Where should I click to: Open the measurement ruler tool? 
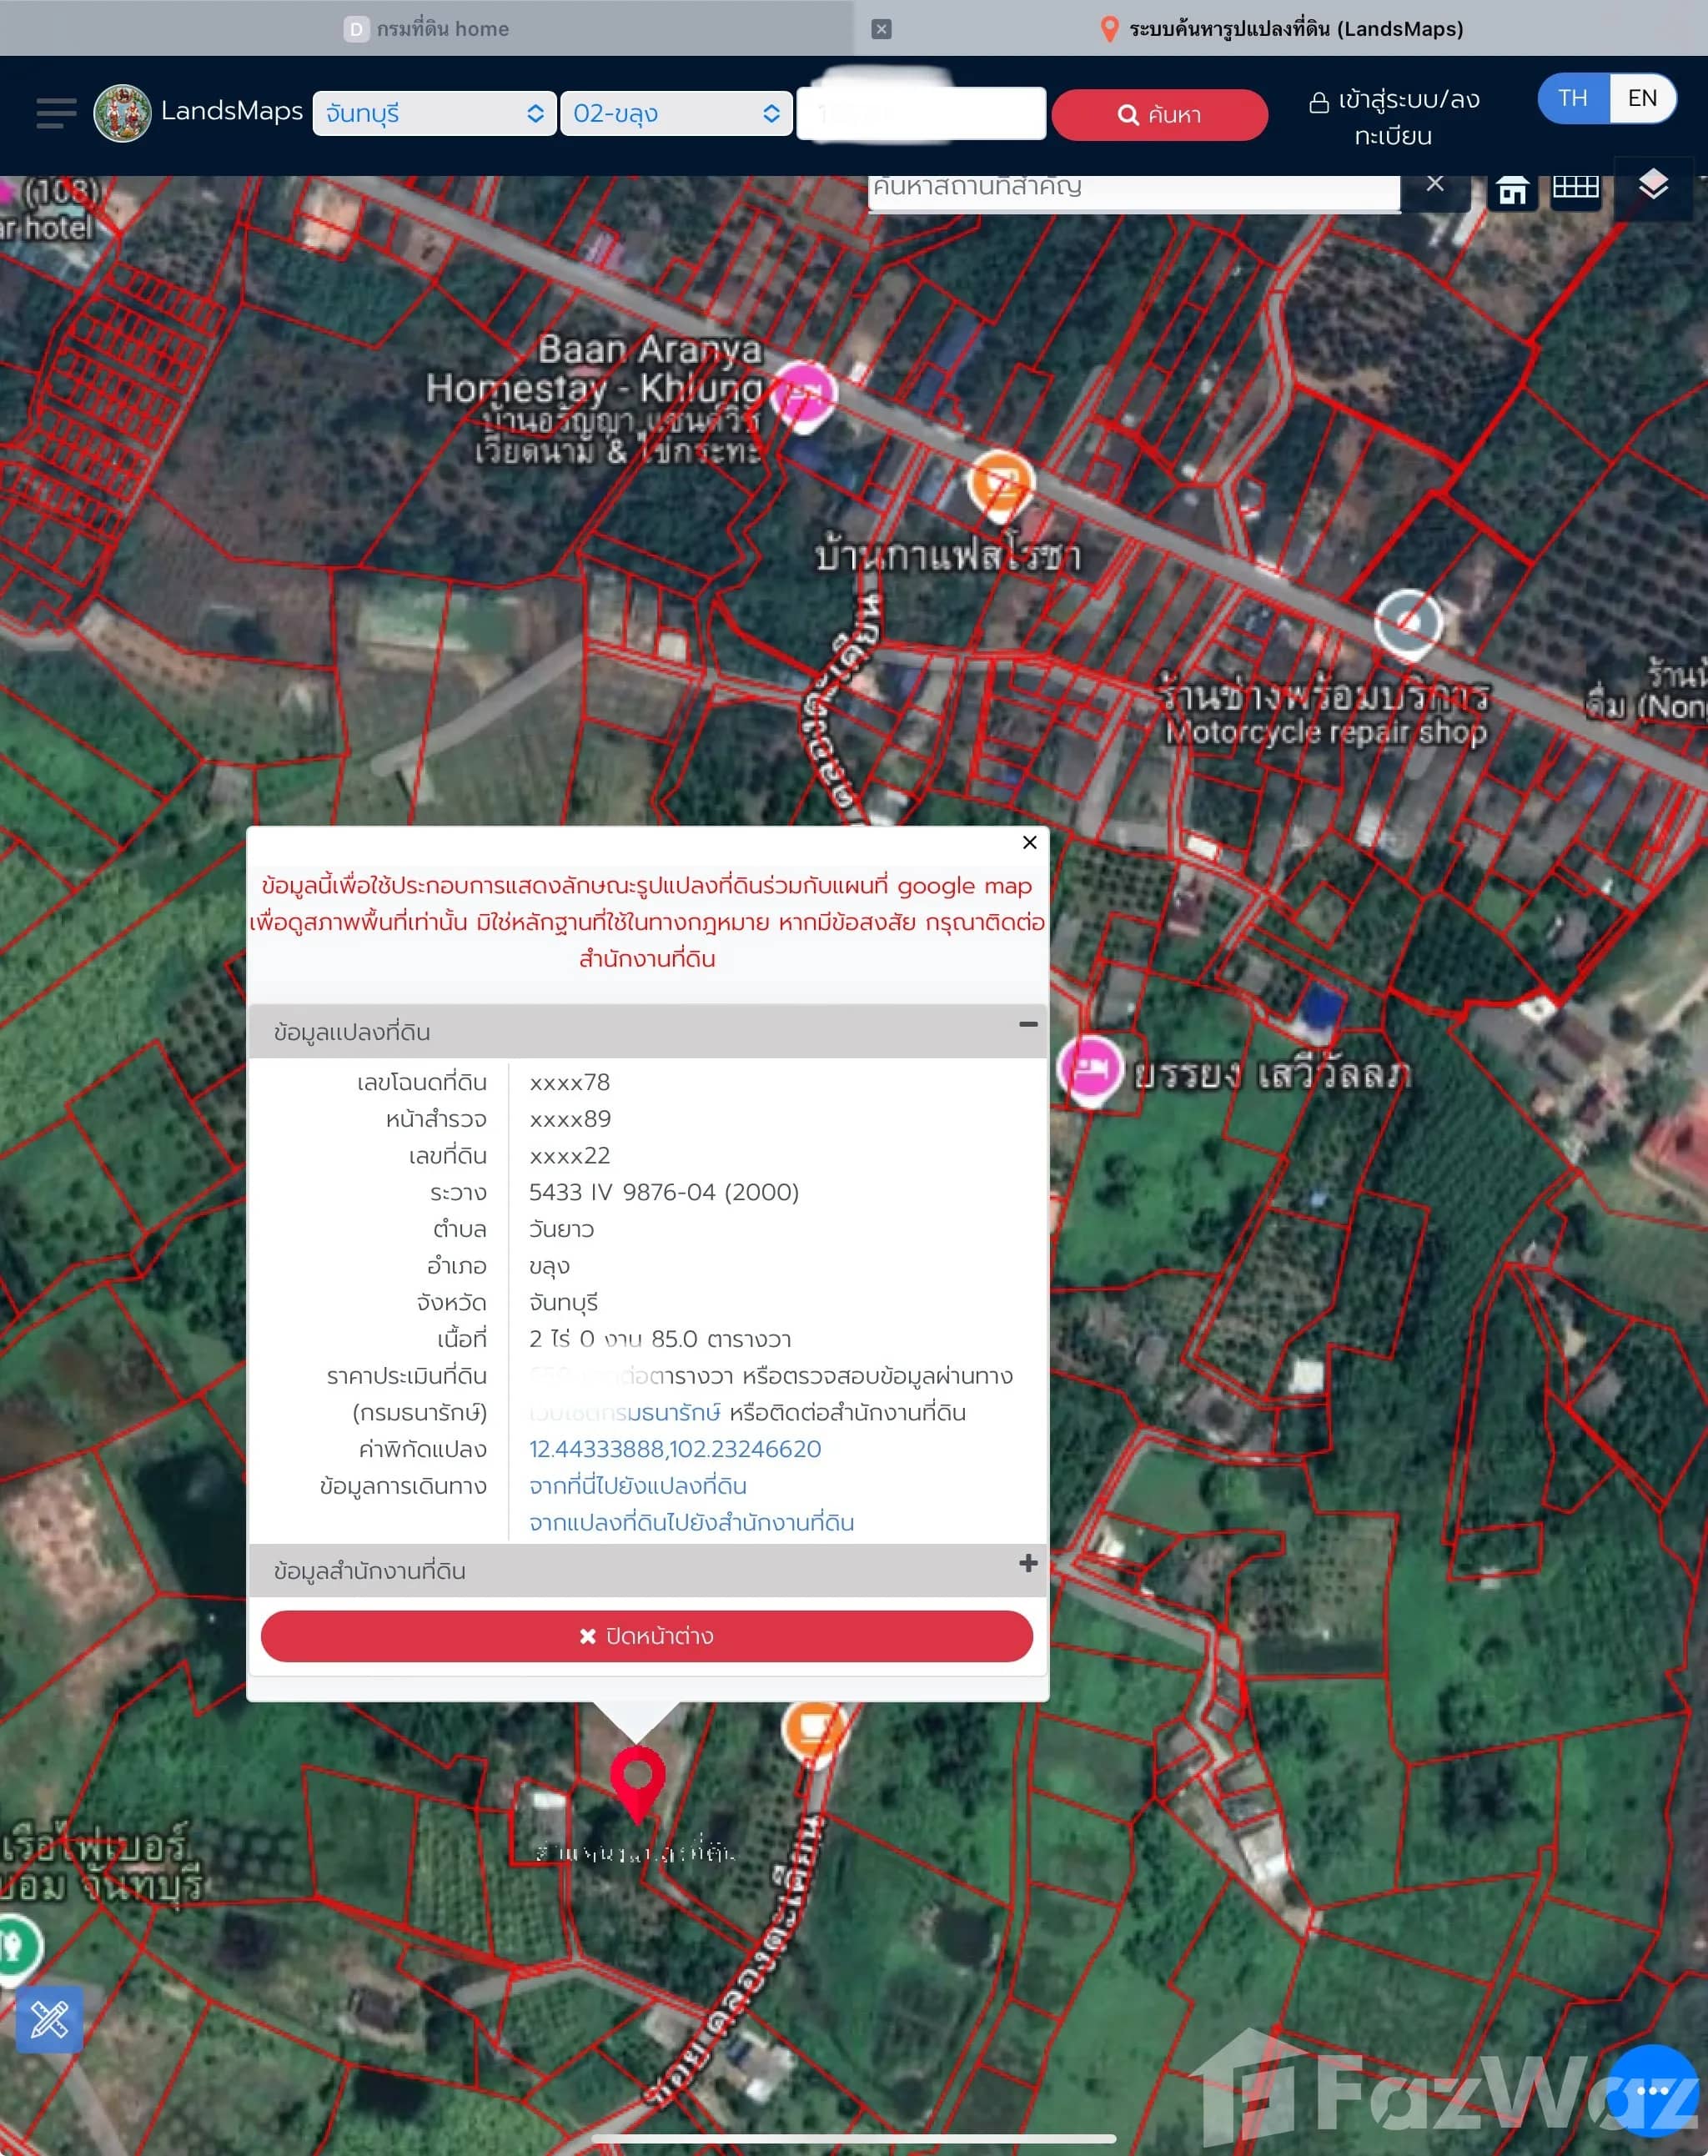49,2019
